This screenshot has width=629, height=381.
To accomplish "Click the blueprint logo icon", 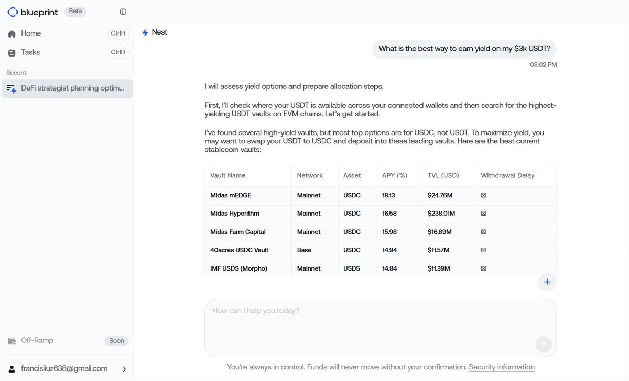I will click(x=13, y=12).
